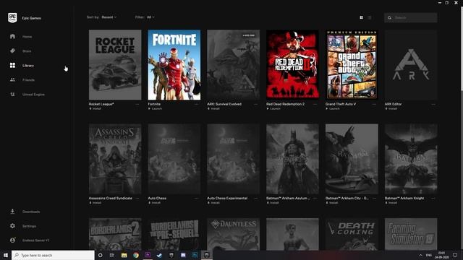
Task: Open ARK Editor options menu
Action: [433, 104]
